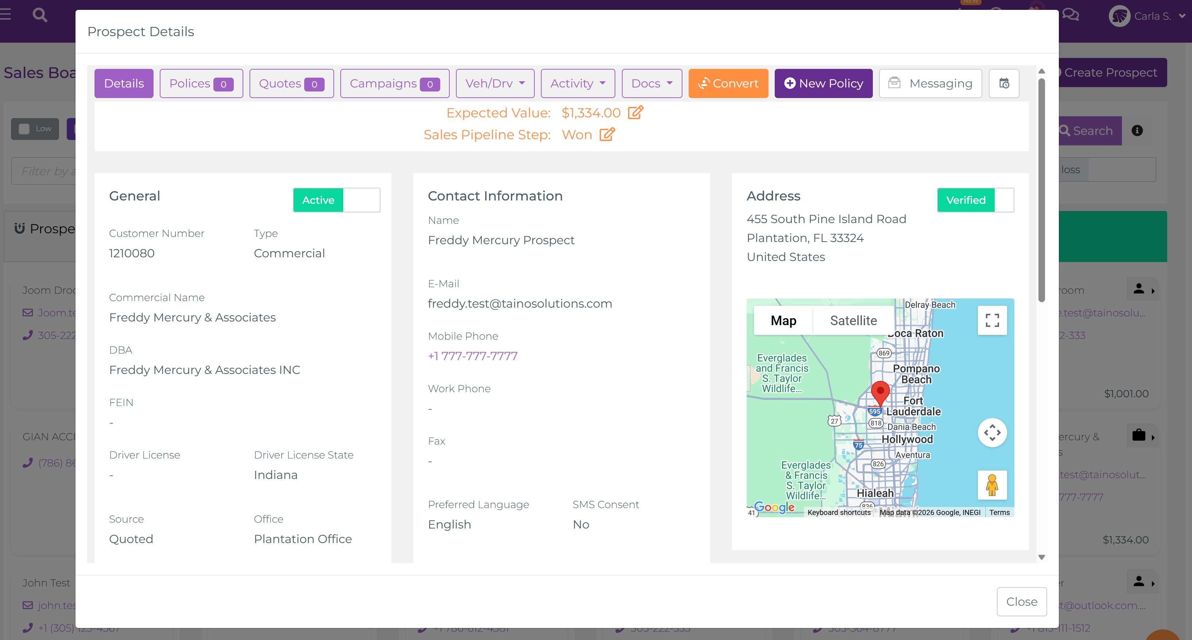Check the Low priority checkbox
Image resolution: width=1192 pixels, height=640 pixels.
tap(24, 129)
